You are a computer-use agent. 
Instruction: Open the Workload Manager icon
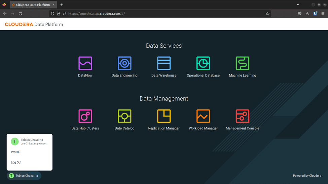(203, 116)
